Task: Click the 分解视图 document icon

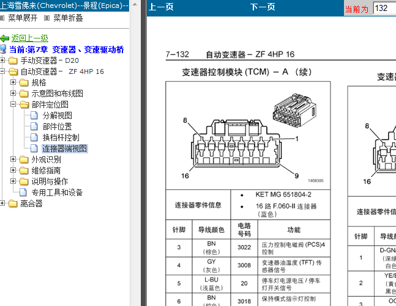Action: 34,115
